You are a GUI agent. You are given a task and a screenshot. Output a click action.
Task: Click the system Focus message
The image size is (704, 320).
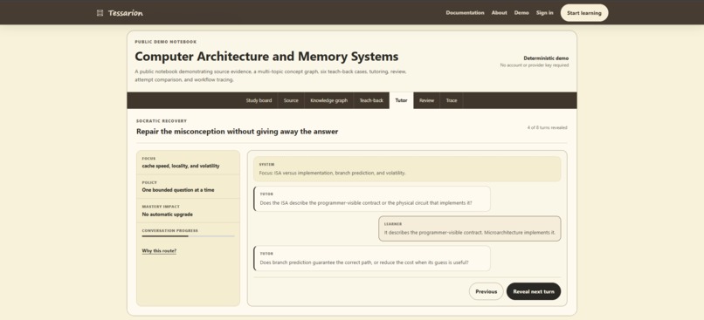407,169
